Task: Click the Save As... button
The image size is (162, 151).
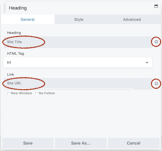Action: pyautogui.click(x=81, y=143)
